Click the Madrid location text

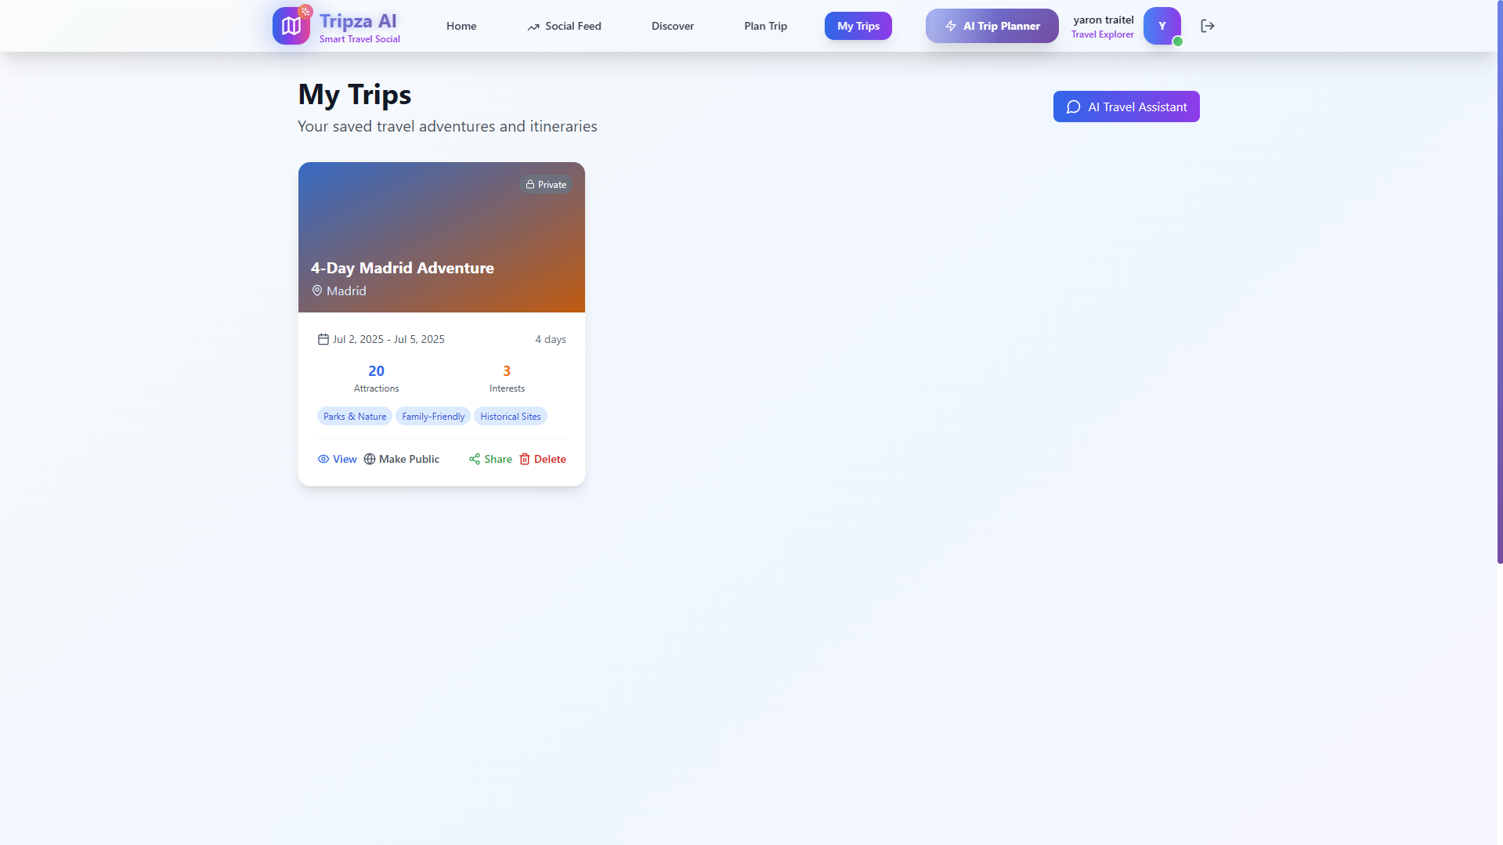(346, 291)
